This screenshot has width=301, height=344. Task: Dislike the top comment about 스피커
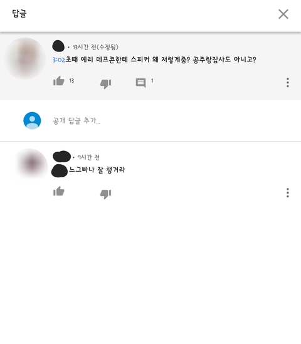[x=105, y=84]
